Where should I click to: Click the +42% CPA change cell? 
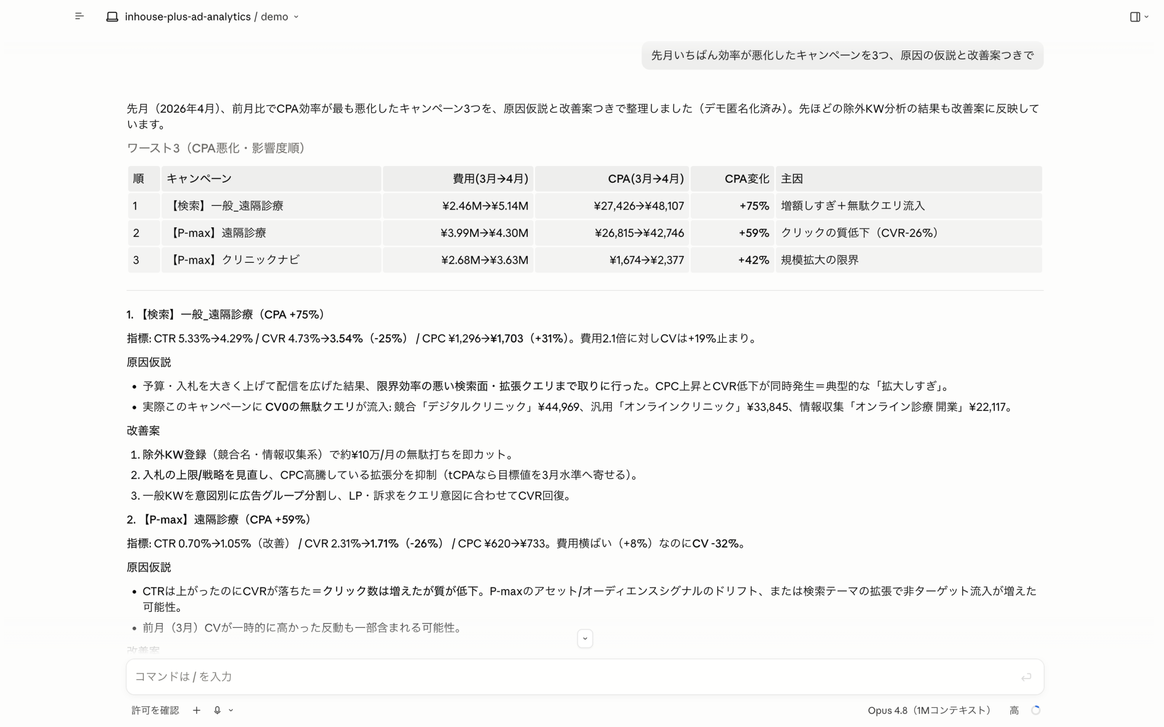tap(732, 260)
